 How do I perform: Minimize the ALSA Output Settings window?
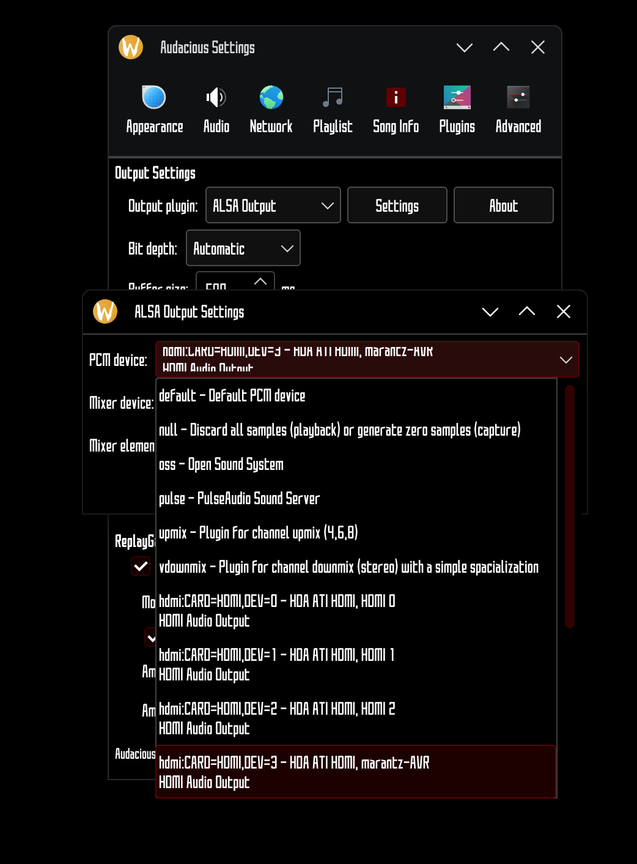pos(490,312)
